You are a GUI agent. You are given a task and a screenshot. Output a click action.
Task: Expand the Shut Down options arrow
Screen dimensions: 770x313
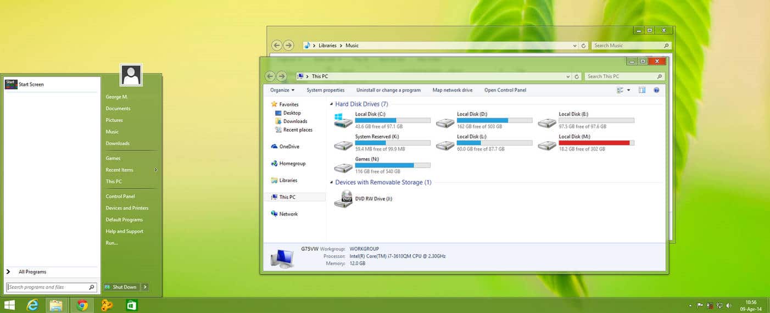click(145, 287)
